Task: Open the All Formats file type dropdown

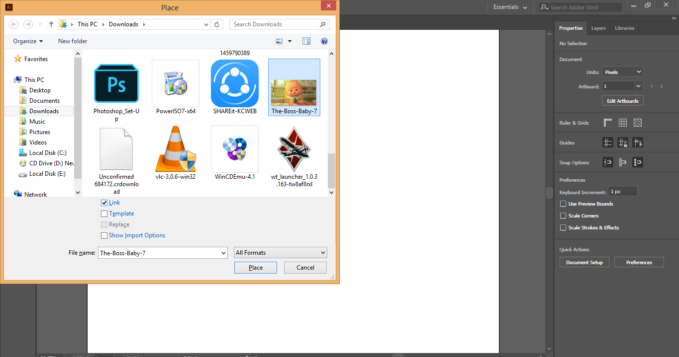Action: [x=280, y=252]
